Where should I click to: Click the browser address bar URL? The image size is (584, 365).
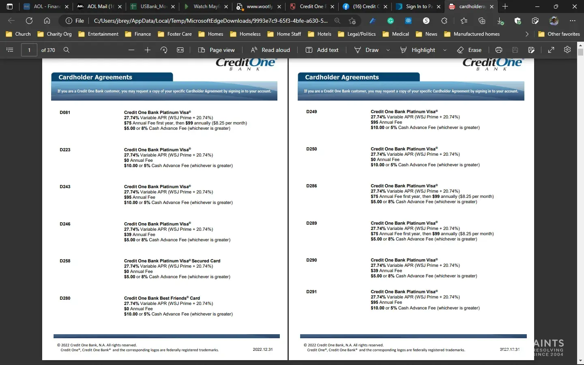210,21
